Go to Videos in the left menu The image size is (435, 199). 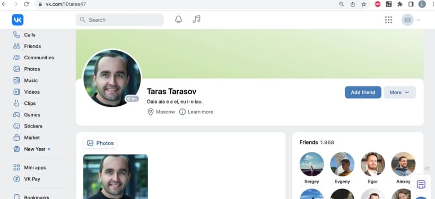click(32, 92)
